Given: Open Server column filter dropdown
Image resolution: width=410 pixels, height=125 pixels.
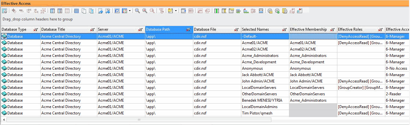Looking at the screenshot, I should pyautogui.click(x=140, y=29).
